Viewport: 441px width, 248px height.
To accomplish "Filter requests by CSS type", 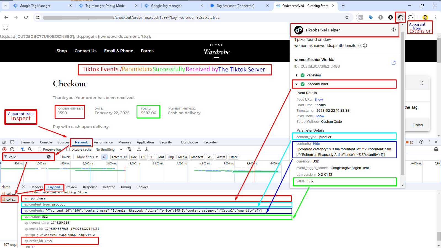I will (x=143, y=157).
